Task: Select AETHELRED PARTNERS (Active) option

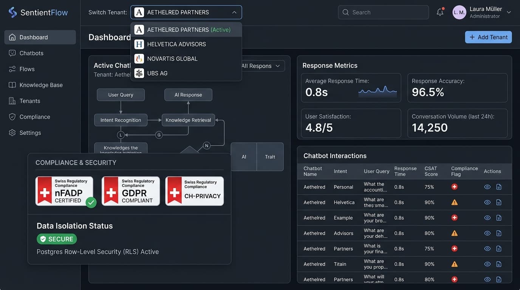Action: point(186,30)
